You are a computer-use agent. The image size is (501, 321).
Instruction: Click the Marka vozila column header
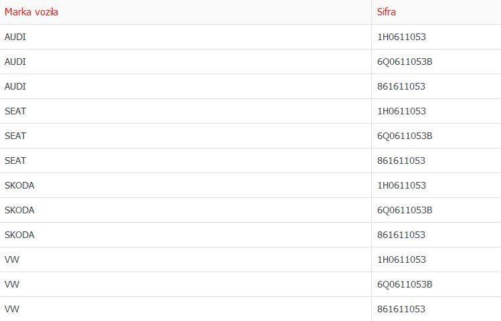[x=31, y=12]
